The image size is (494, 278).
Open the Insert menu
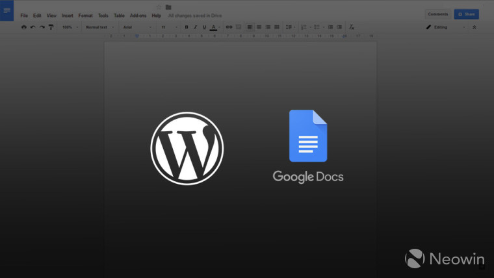coord(67,16)
